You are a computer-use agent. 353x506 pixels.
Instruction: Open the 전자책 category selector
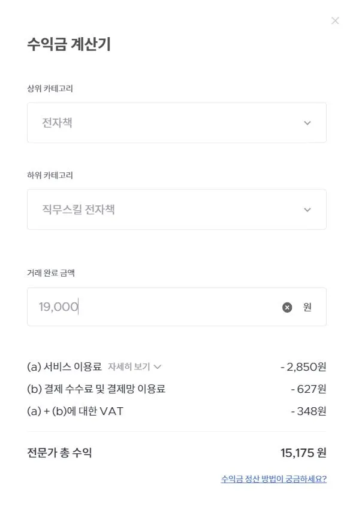(176, 123)
